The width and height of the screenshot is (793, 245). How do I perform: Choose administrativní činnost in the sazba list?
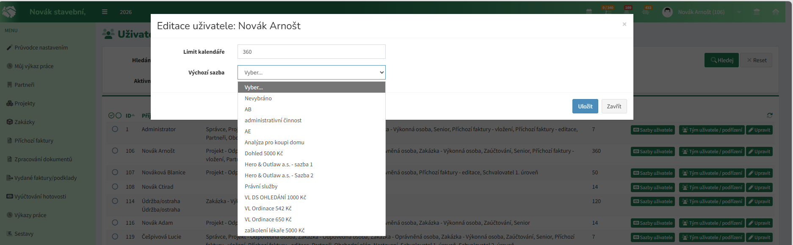coord(312,120)
